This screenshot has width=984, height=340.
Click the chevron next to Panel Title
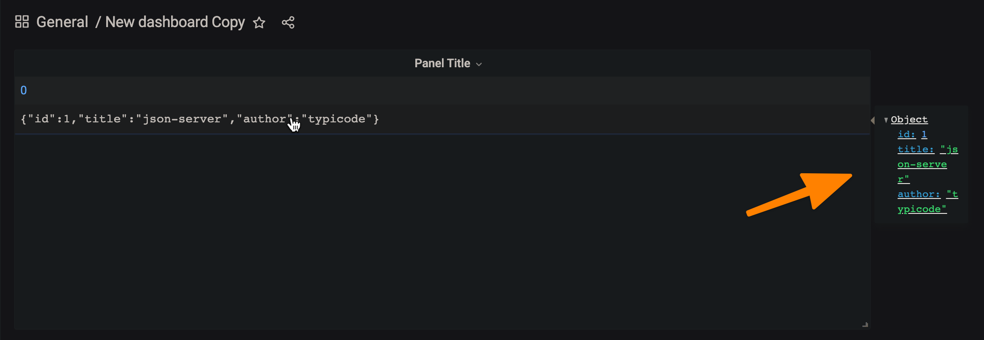[x=478, y=64]
